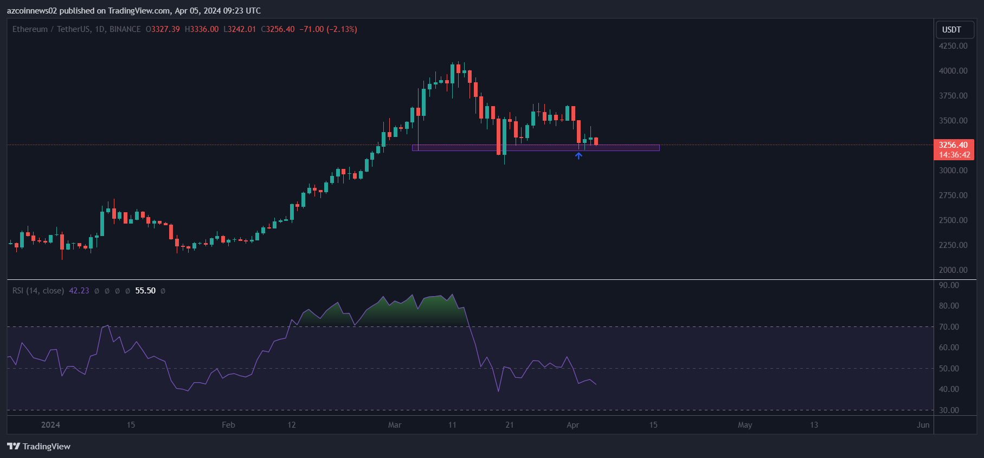Select the close value C3256.40
Screen dimensions: 984x458
click(278, 29)
